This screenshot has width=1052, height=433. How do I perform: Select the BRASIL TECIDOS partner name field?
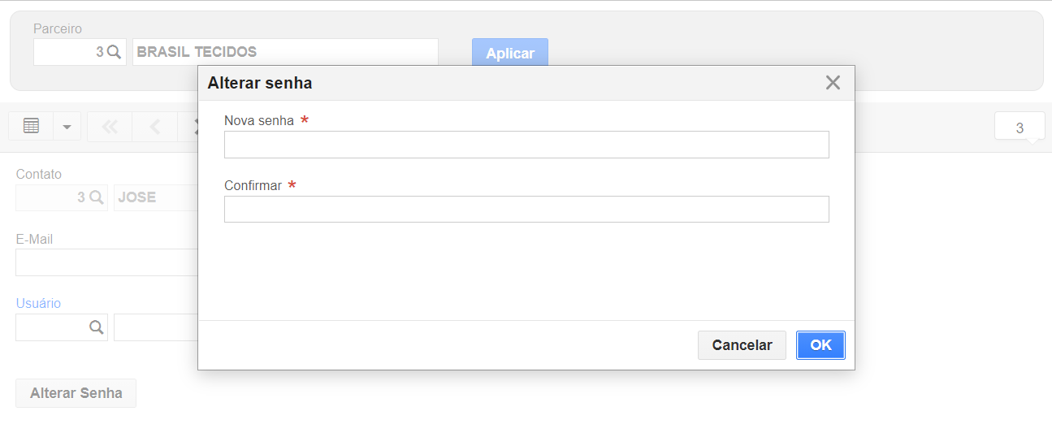[x=285, y=52]
